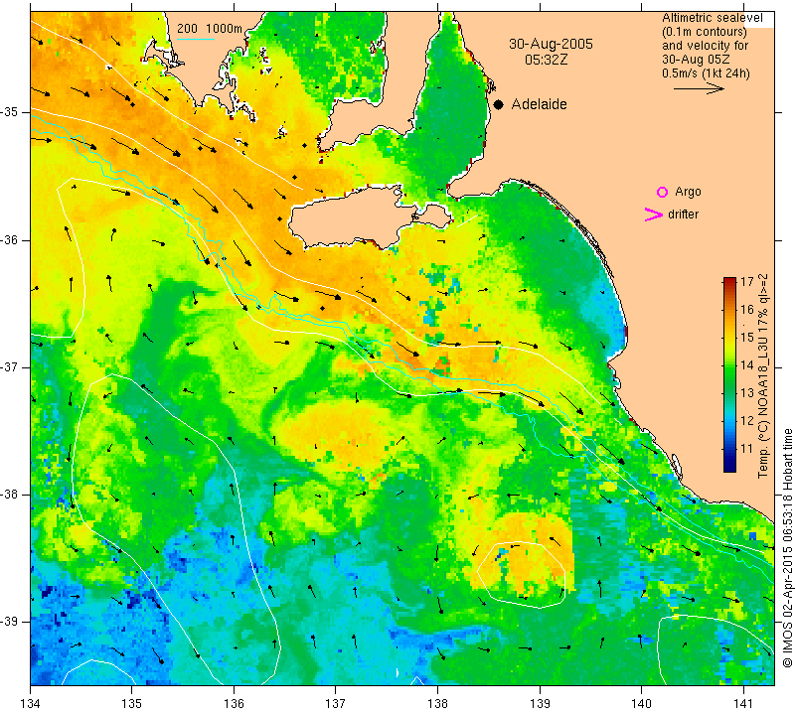Click the 'Argo' legend label

(688, 192)
